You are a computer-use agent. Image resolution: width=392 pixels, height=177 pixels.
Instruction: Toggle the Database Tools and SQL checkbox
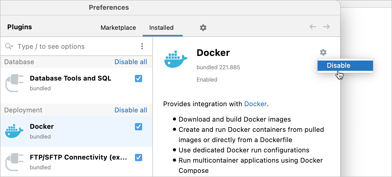click(x=138, y=78)
